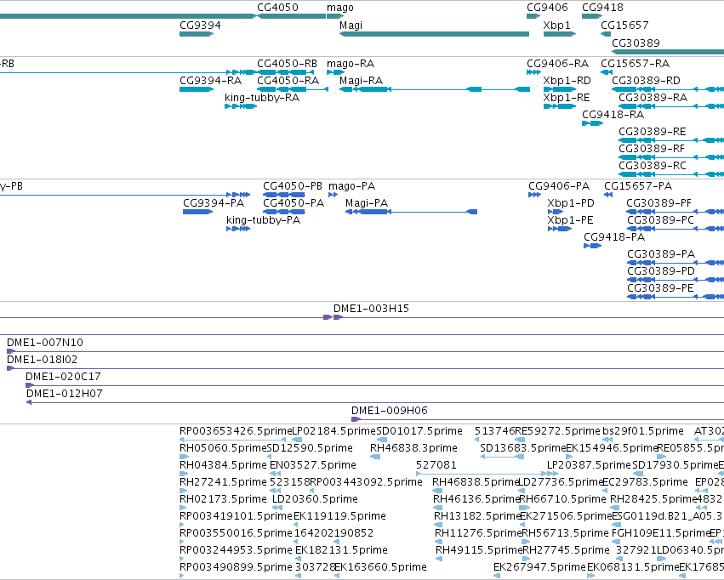Select the Xbp1-PE protein label
This screenshot has height=580, width=724.
pyautogui.click(x=570, y=220)
